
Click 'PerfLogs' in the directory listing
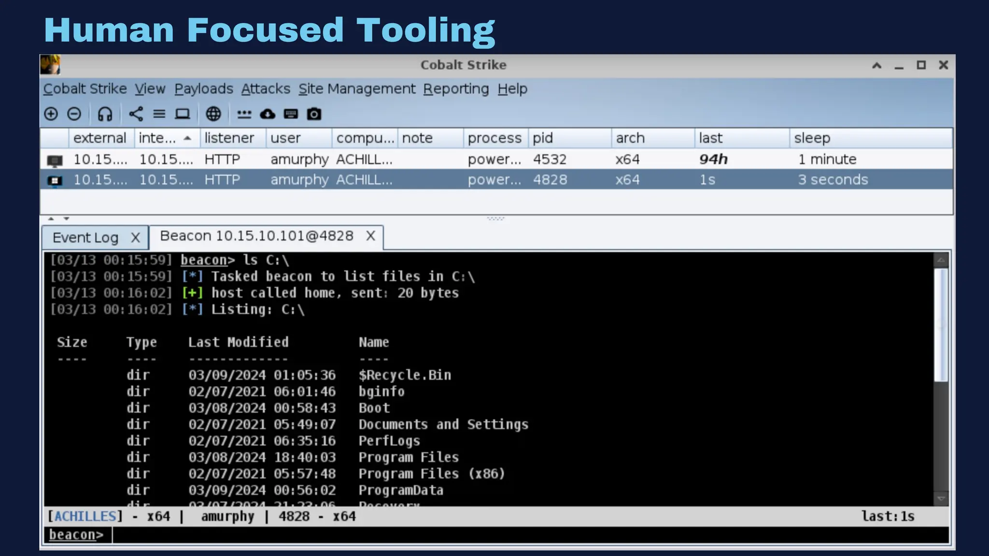(389, 441)
